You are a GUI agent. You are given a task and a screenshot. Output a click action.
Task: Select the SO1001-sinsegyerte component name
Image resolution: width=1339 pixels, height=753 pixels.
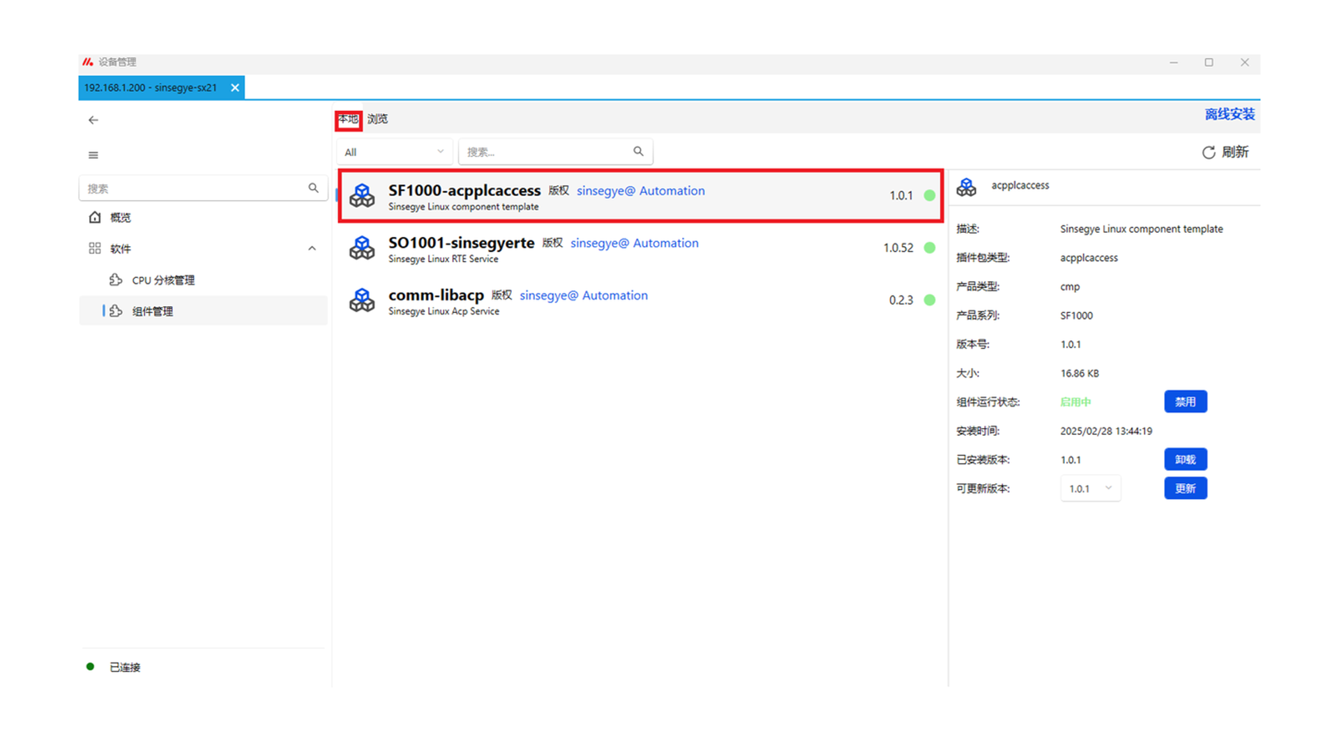[x=461, y=243]
